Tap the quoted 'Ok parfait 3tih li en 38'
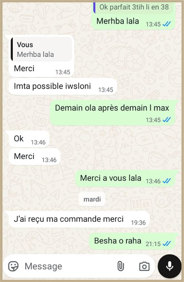 point(133,7)
